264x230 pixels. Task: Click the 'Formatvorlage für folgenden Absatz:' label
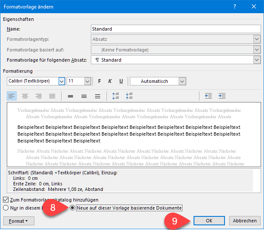click(47, 60)
